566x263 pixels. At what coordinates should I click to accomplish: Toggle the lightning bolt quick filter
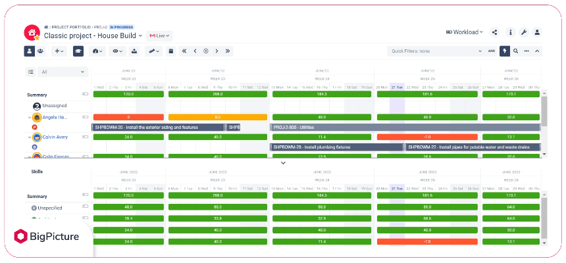pyautogui.click(x=505, y=51)
